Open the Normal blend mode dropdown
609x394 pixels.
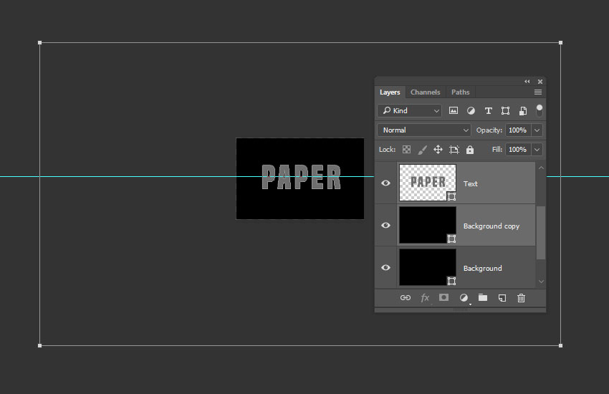[424, 130]
